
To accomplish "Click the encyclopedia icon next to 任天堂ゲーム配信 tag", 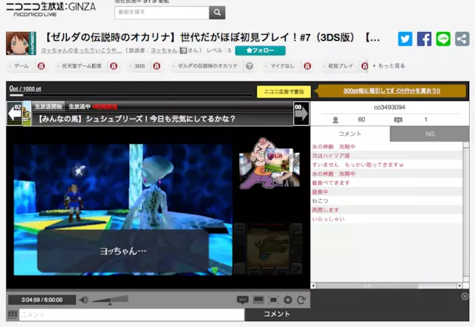I will 114,66.
